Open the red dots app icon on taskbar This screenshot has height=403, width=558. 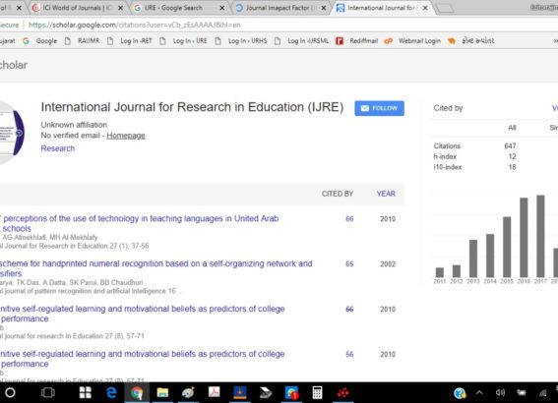tap(343, 393)
